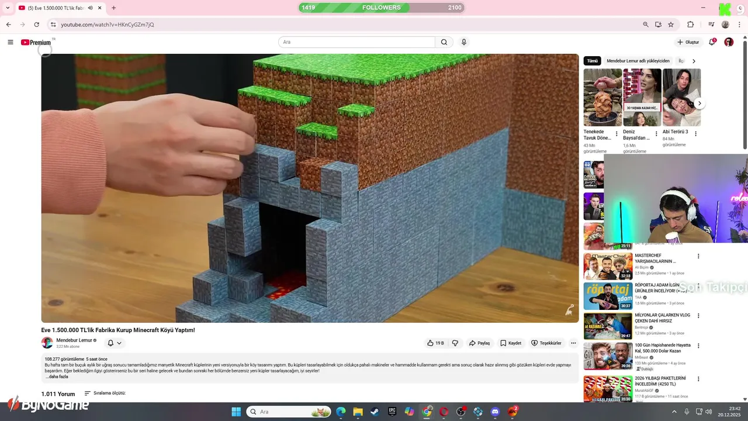Click the Teşekkürler thanks button
Screen dimensions: 748x421
tap(546, 343)
